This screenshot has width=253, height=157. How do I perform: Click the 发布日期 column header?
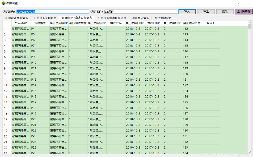(x=154, y=23)
